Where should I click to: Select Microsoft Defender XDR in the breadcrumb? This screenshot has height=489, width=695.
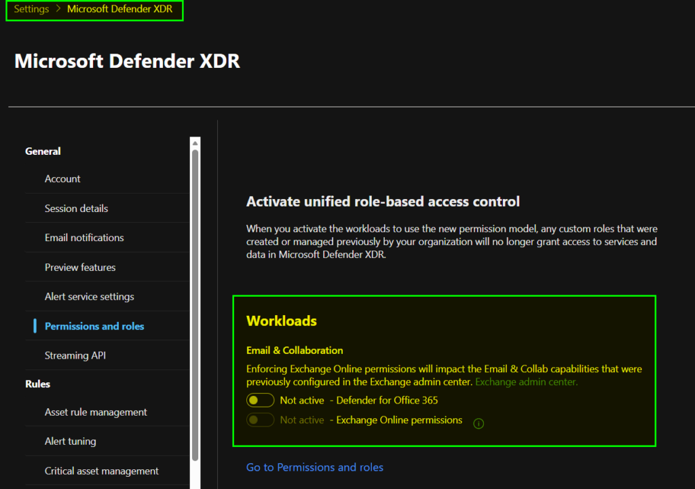pos(119,9)
